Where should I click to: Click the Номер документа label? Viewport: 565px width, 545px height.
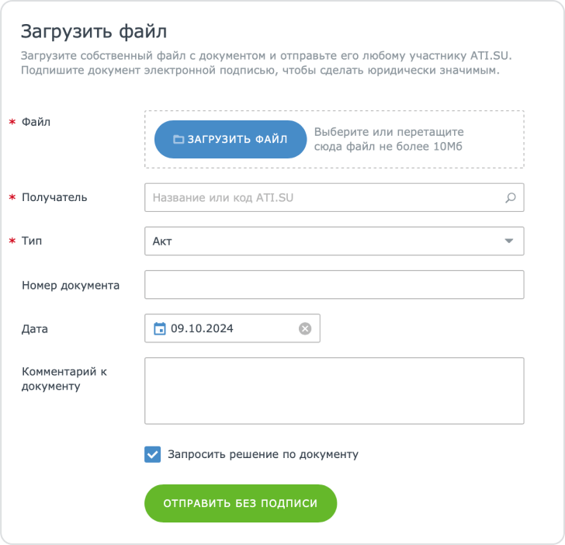(71, 285)
